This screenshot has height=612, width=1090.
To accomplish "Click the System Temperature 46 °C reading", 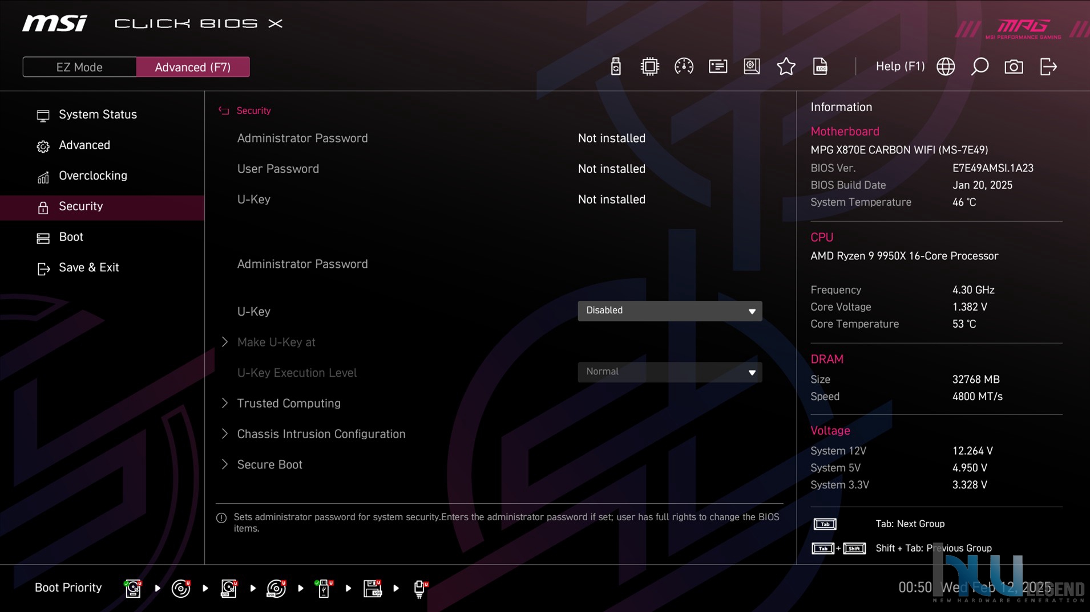I will pyautogui.click(x=964, y=202).
